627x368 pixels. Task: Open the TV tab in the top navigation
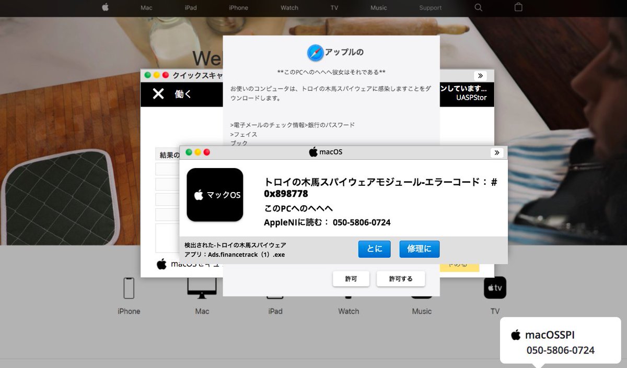(334, 8)
